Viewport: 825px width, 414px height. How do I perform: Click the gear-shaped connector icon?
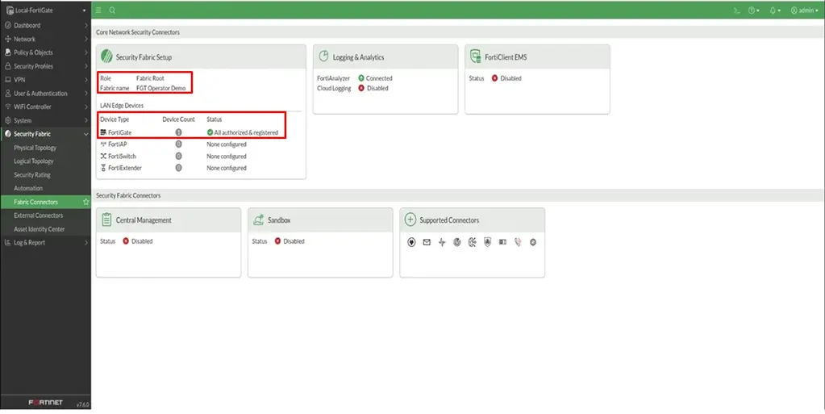533,242
